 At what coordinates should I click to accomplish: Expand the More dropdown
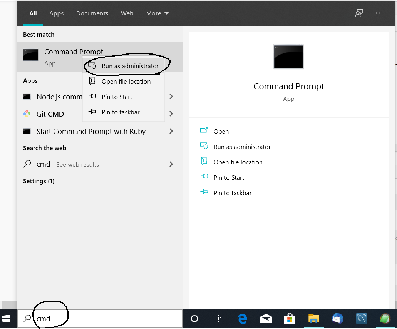click(157, 13)
